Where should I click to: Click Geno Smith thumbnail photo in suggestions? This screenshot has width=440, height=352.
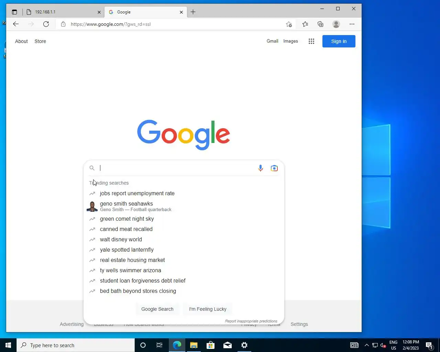point(92,207)
